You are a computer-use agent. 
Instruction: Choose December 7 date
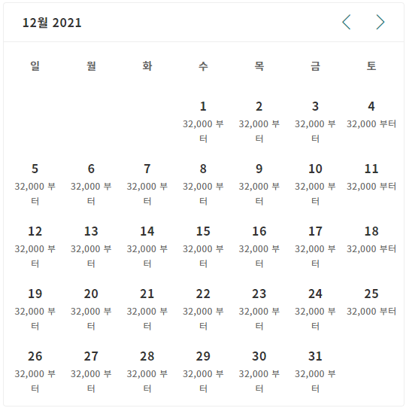pos(147,184)
